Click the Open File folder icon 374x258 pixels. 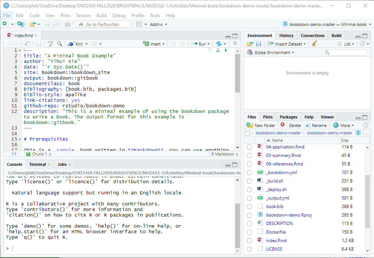33,24
